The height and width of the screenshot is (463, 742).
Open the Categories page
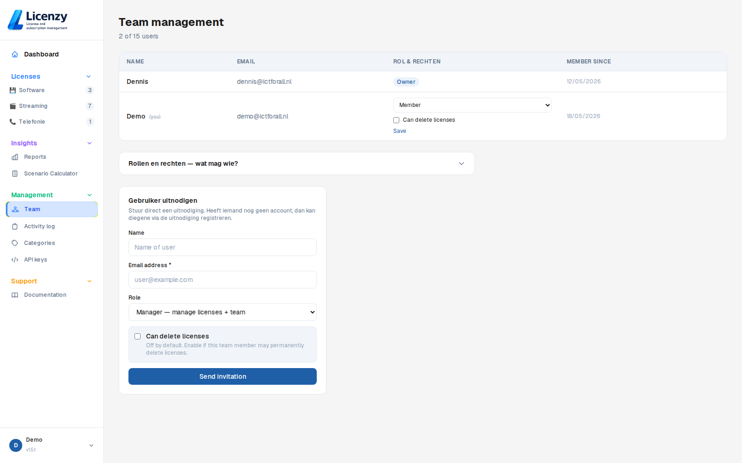pyautogui.click(x=51, y=243)
